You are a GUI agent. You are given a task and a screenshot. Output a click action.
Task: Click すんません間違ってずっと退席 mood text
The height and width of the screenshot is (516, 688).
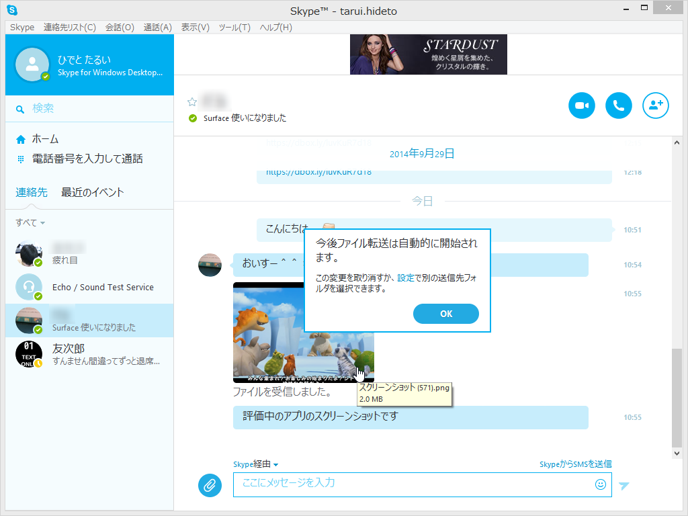point(106,361)
